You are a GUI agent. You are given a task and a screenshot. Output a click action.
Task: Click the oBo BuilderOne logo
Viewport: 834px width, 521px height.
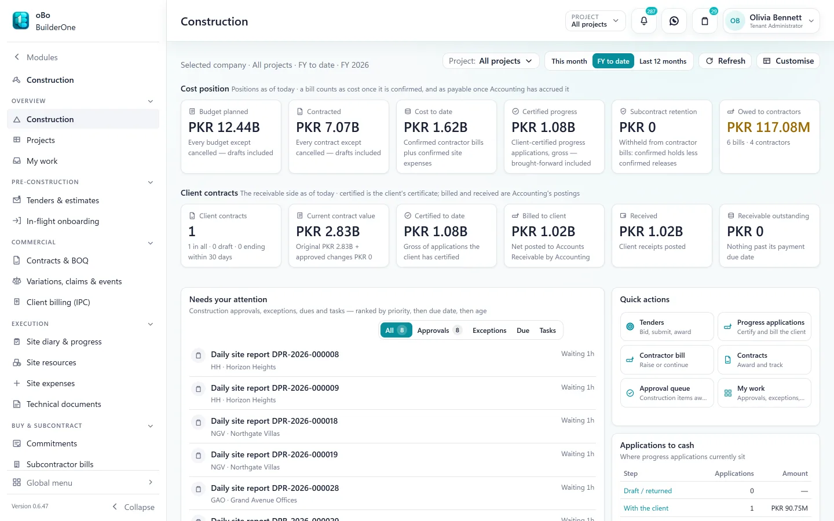pos(21,21)
